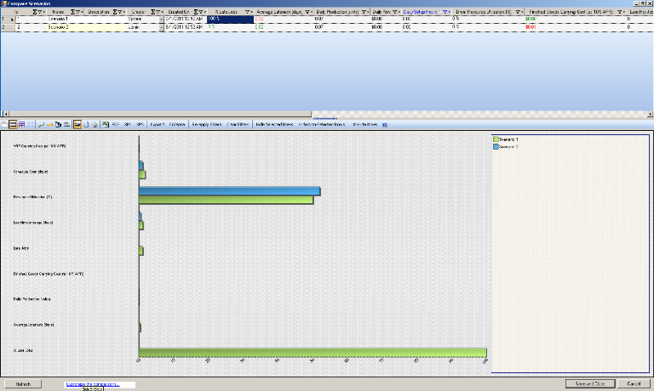
Task: Click the 100 % Late Jobs cell
Action: coord(230,20)
